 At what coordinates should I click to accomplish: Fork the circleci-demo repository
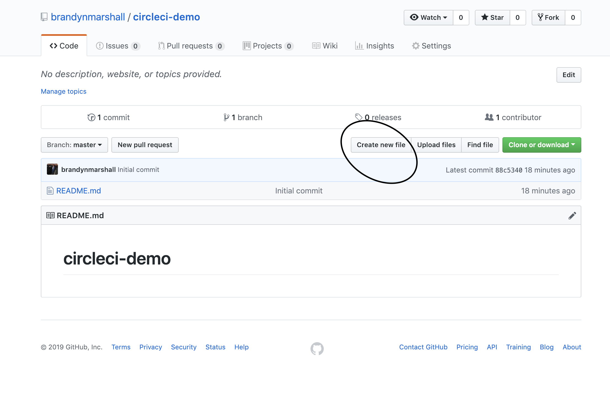pyautogui.click(x=549, y=18)
